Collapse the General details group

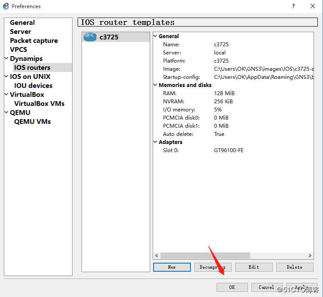click(x=155, y=36)
